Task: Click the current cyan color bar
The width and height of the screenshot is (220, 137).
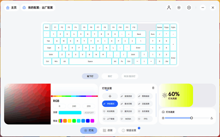Action: [70, 113]
